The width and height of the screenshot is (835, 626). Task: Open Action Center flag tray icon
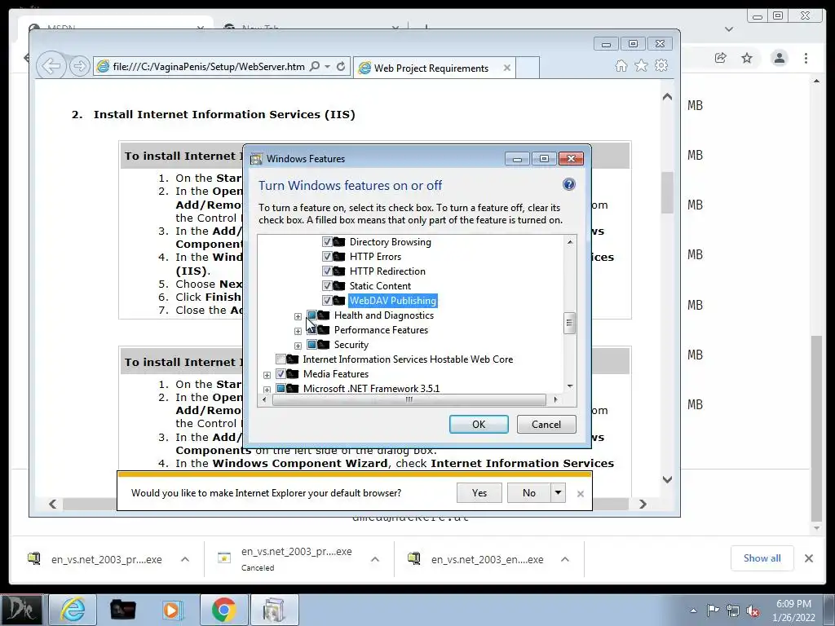coord(713,611)
